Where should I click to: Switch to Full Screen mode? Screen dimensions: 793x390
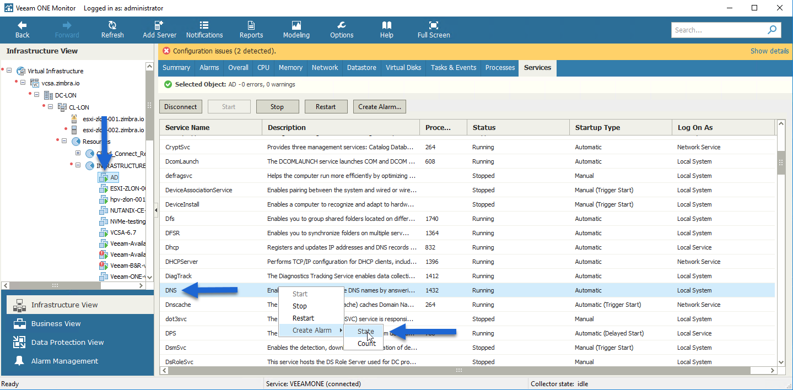[x=434, y=25]
